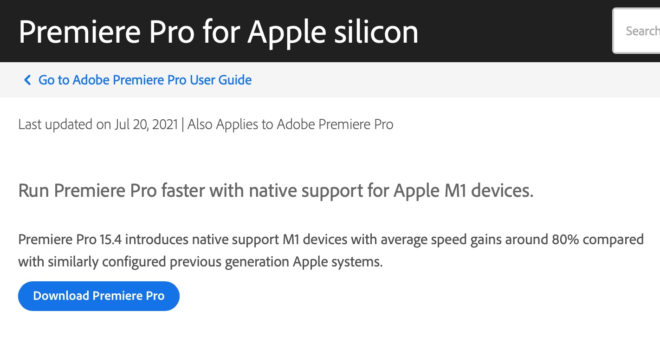
Task: Click the "Also Applies to" text
Action: coord(231,124)
